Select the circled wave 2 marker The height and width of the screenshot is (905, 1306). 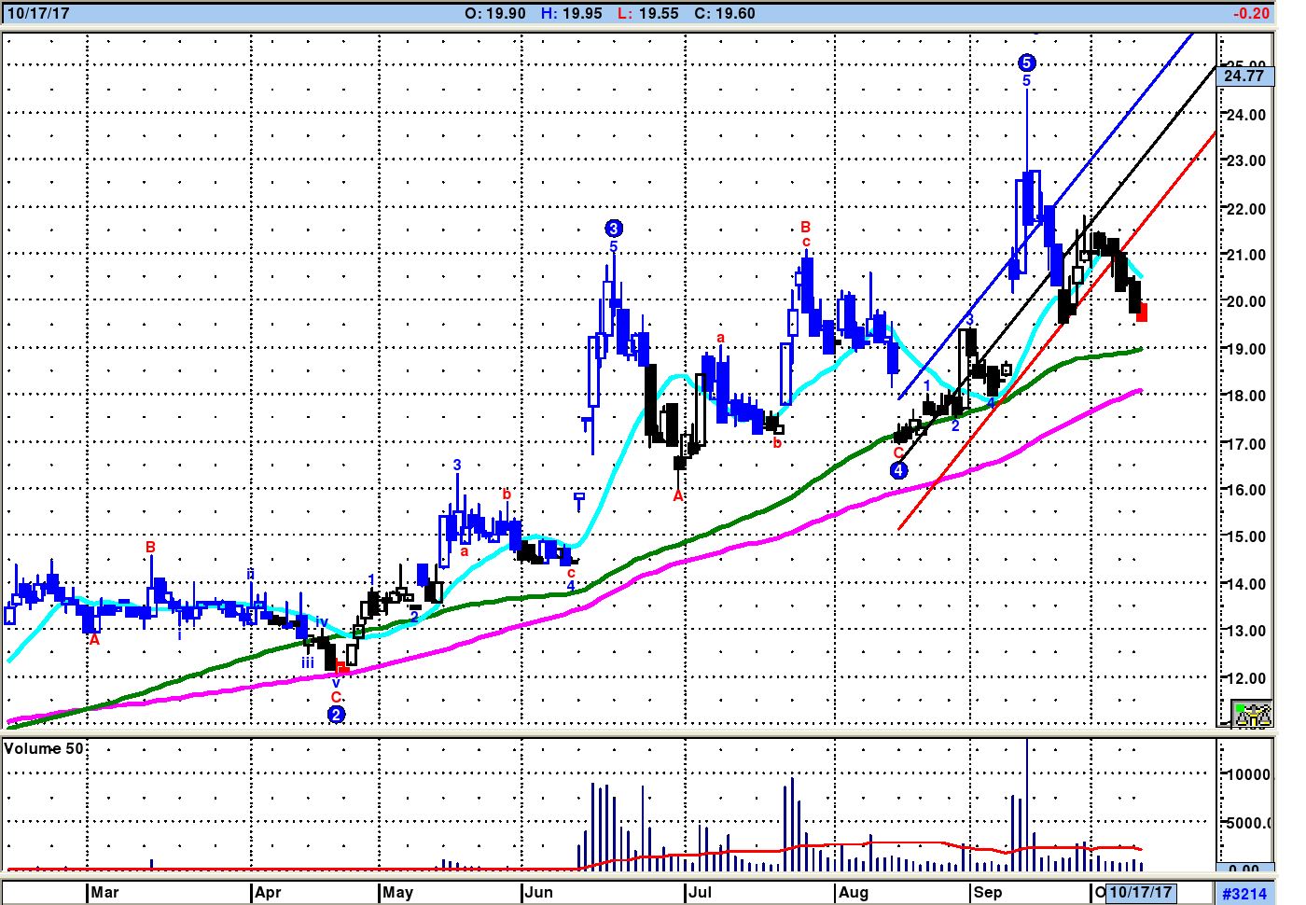(336, 714)
